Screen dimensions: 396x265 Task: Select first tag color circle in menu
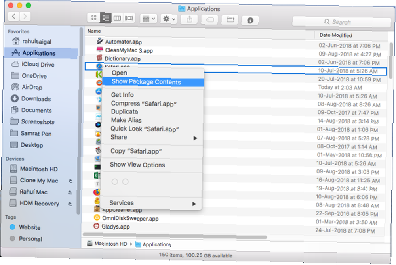pyautogui.click(x=115, y=181)
